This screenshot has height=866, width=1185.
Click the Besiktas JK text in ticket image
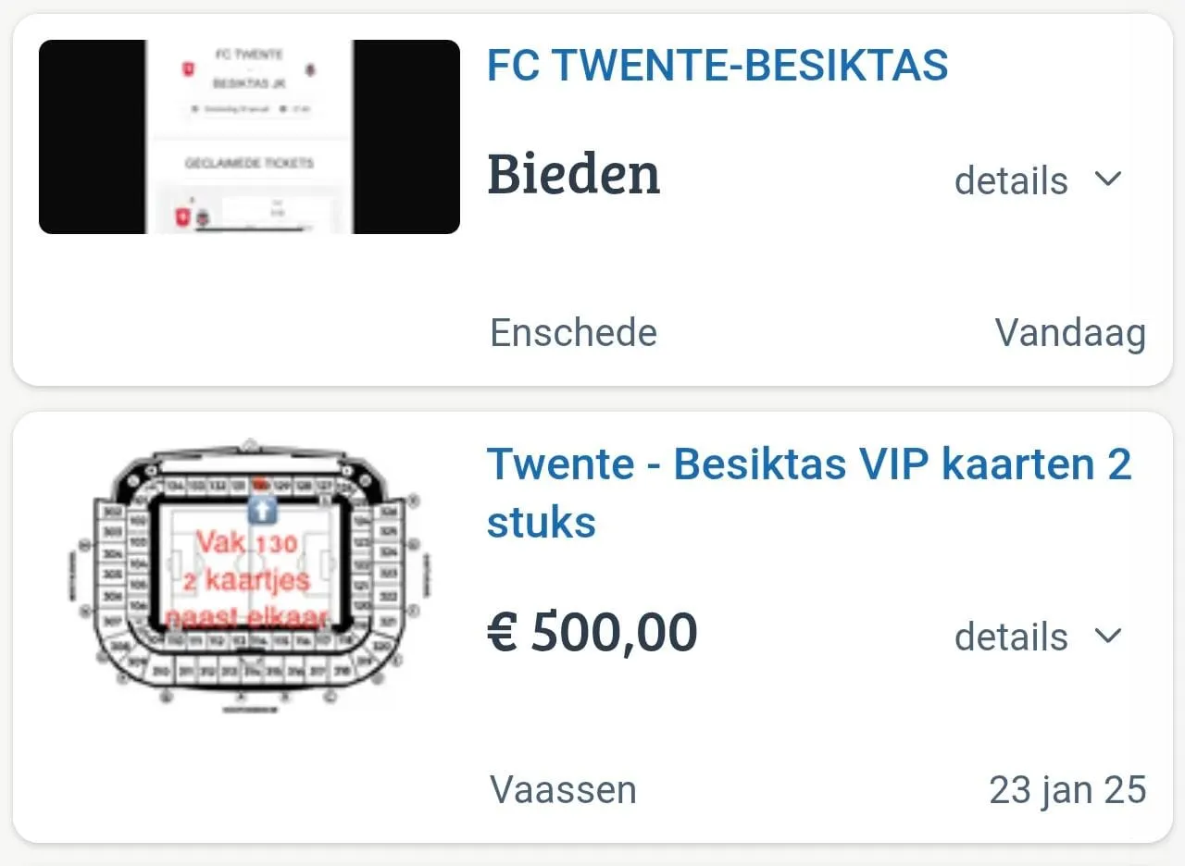coord(248,83)
